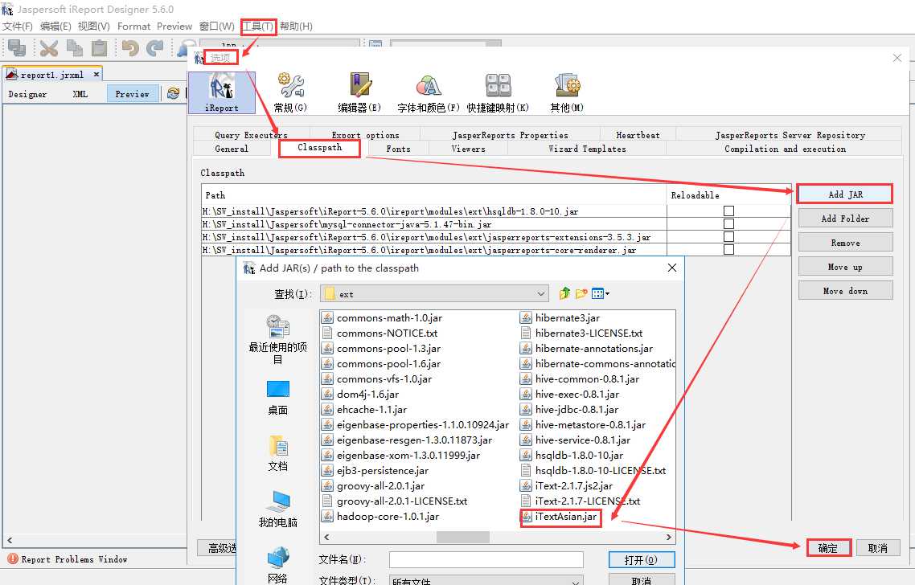
Task: Toggle Reloadable checkbox for hsqldb-1.8.0-10.jar row
Action: [x=728, y=211]
